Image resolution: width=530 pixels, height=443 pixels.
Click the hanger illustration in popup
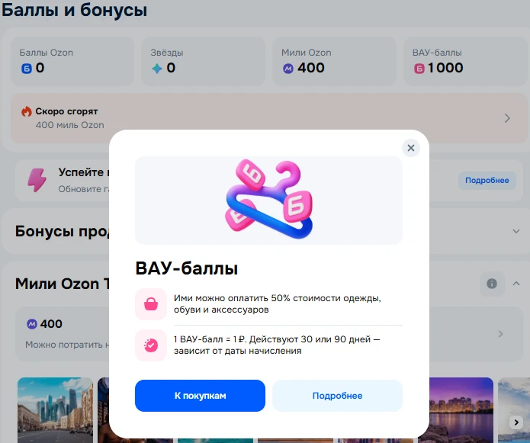268,199
